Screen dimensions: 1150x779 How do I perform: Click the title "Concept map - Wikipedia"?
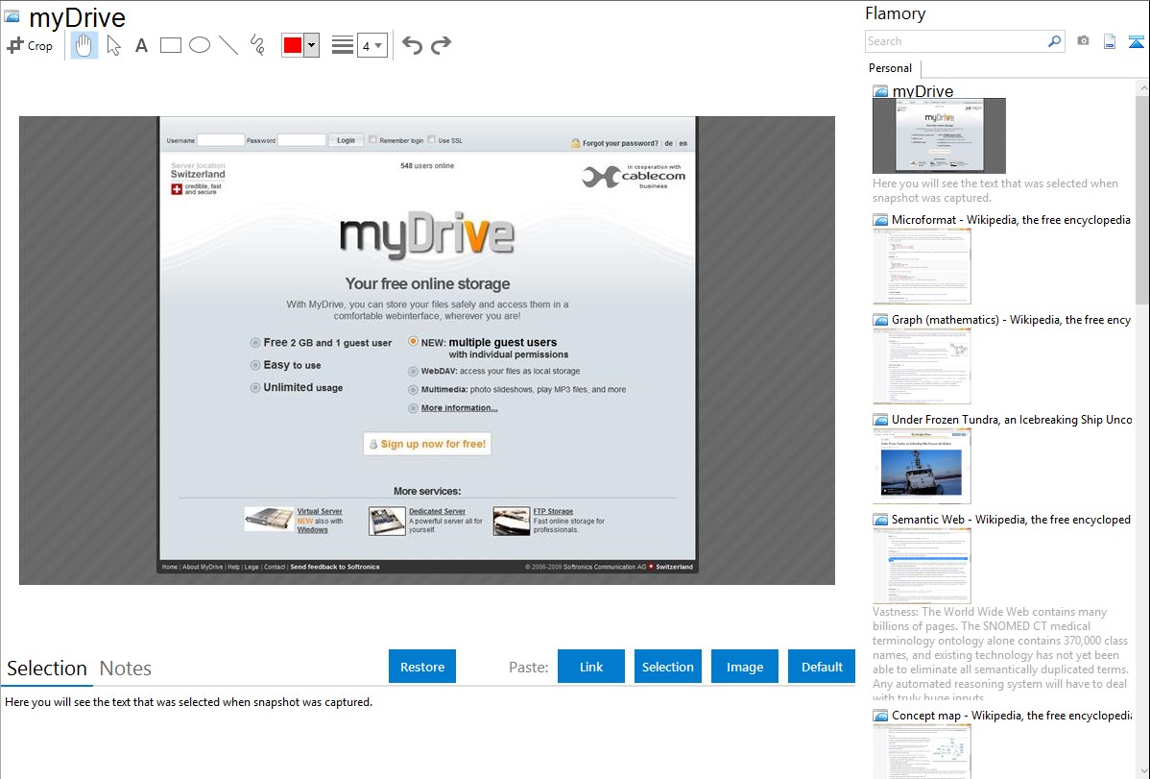pyautogui.click(x=1012, y=715)
